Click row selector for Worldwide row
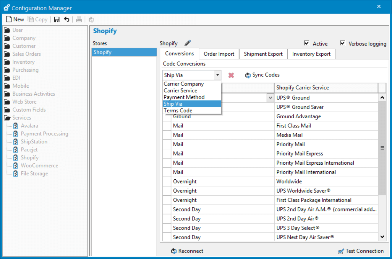This screenshot has width=392, height=259. coord(167,181)
